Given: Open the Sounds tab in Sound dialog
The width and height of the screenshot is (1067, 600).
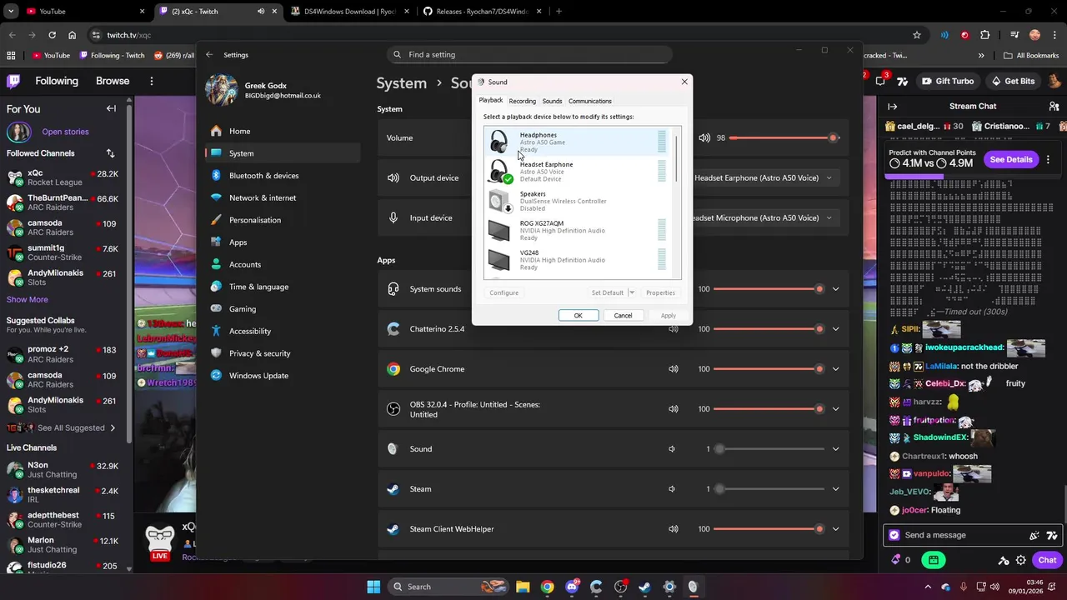Looking at the screenshot, I should coord(552,101).
